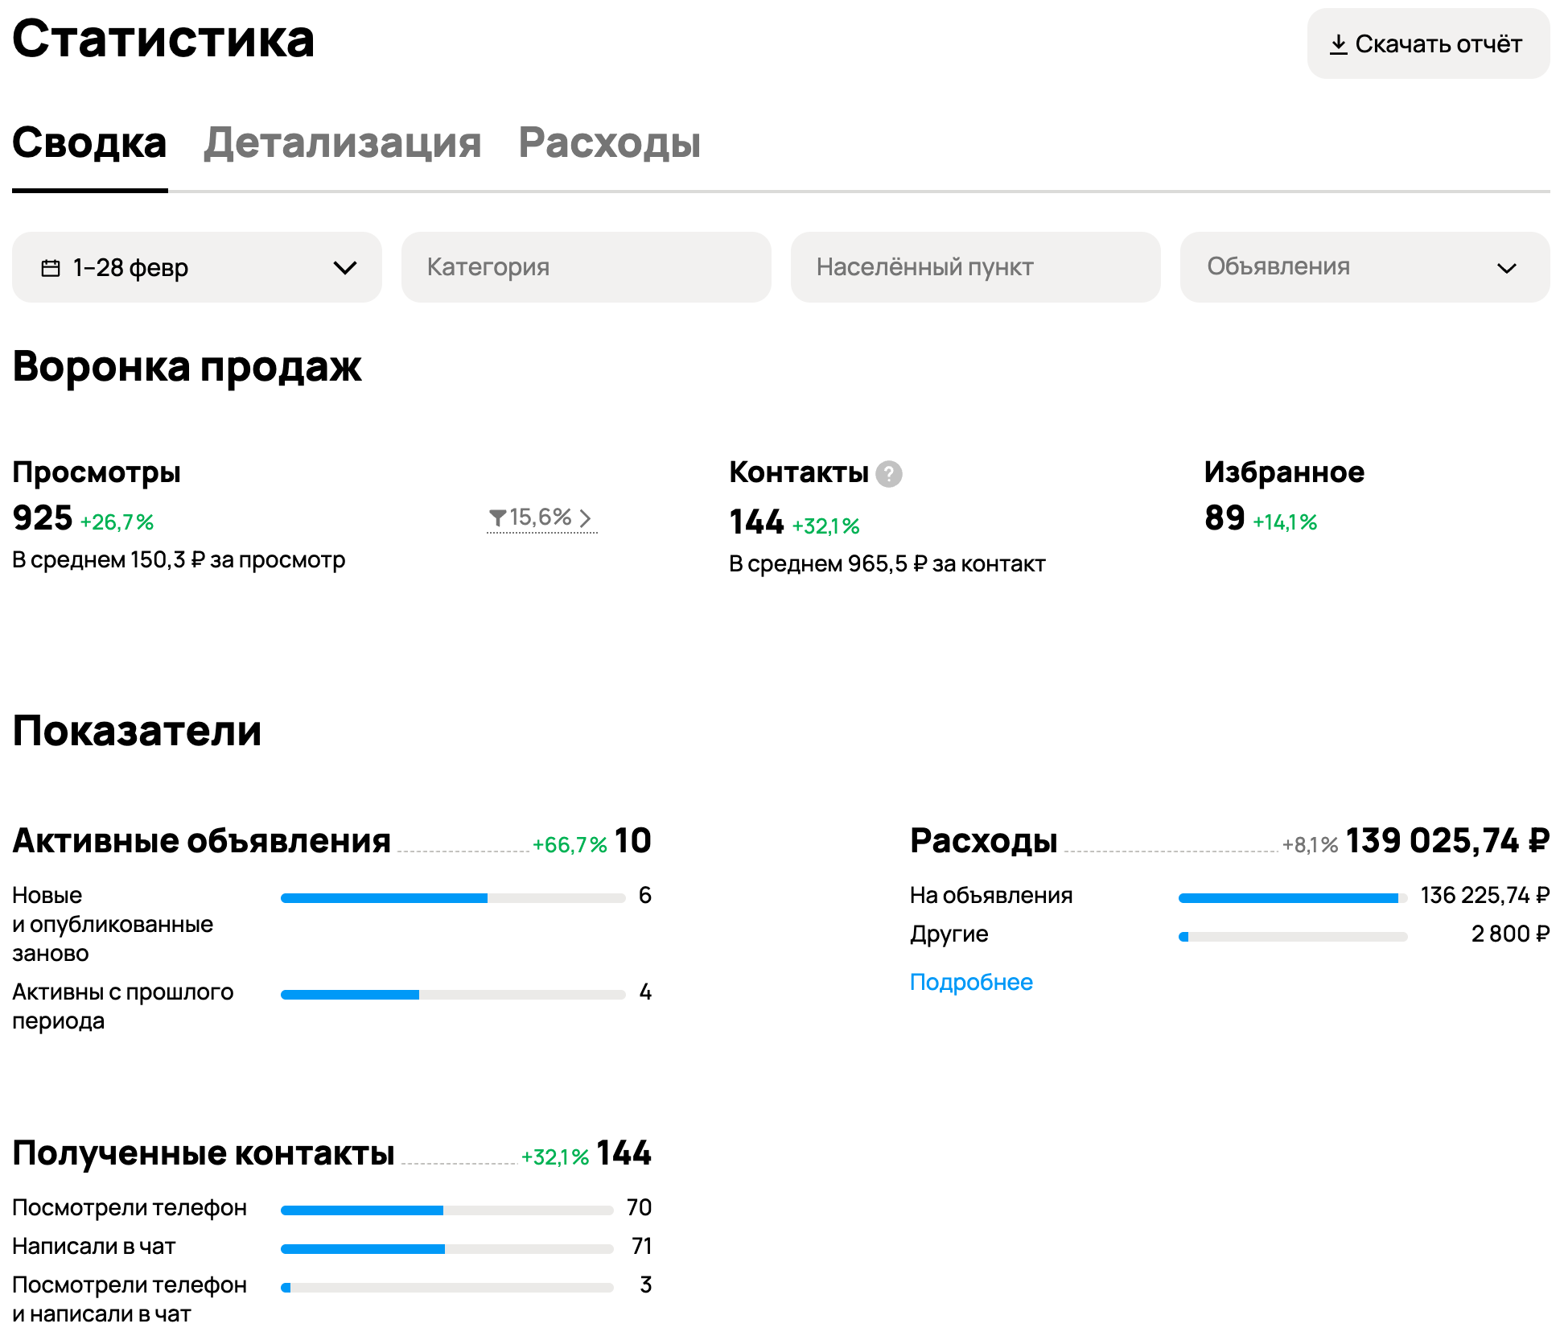Screen dimensions: 1560x1336
Task: Click the question mark help icon near Контакты
Action: [x=888, y=474]
